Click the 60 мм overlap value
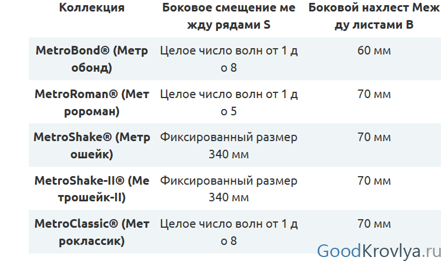The width and height of the screenshot is (441, 261). pos(374,50)
